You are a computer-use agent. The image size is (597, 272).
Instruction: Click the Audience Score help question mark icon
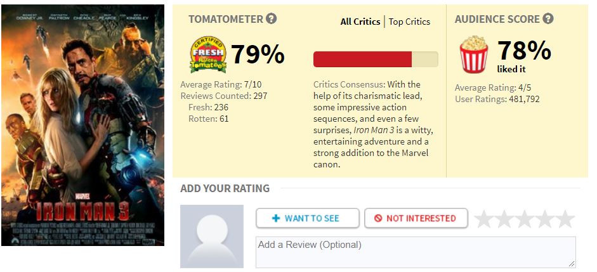coord(548,19)
